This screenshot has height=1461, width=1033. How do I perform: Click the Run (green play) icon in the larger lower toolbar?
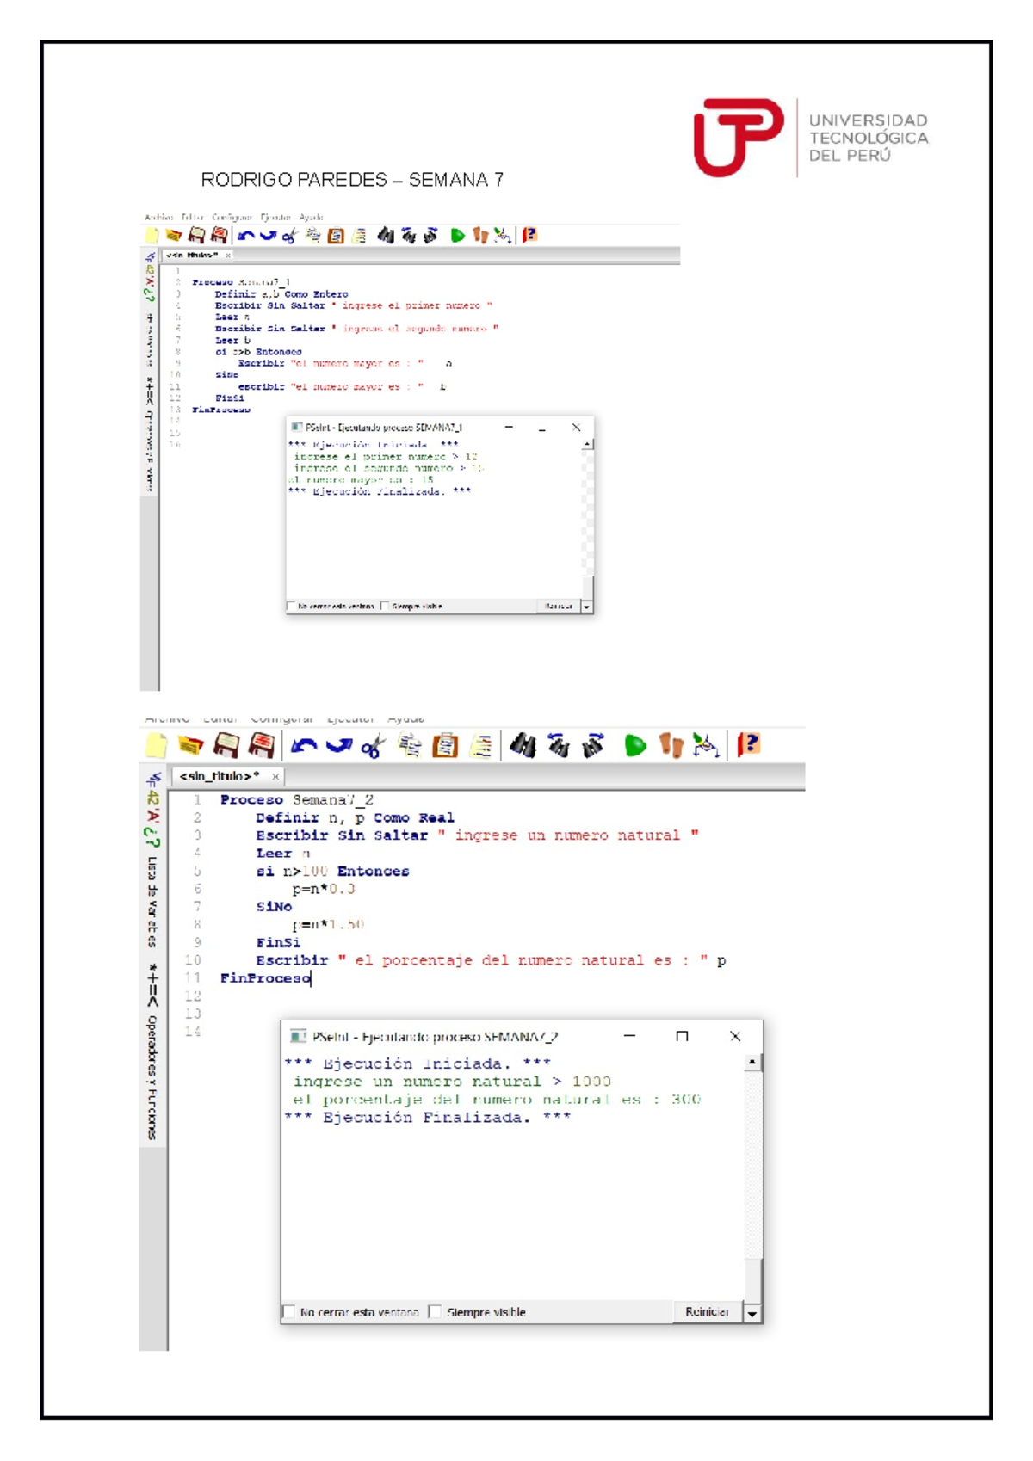pos(634,746)
